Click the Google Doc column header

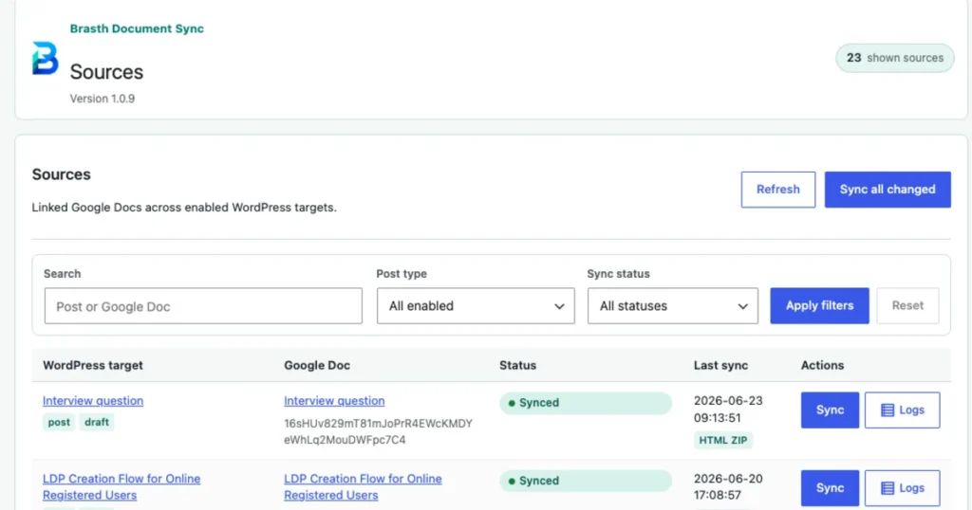[x=317, y=365]
